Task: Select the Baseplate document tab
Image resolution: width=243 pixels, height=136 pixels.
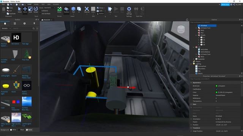Action: click(x=47, y=20)
